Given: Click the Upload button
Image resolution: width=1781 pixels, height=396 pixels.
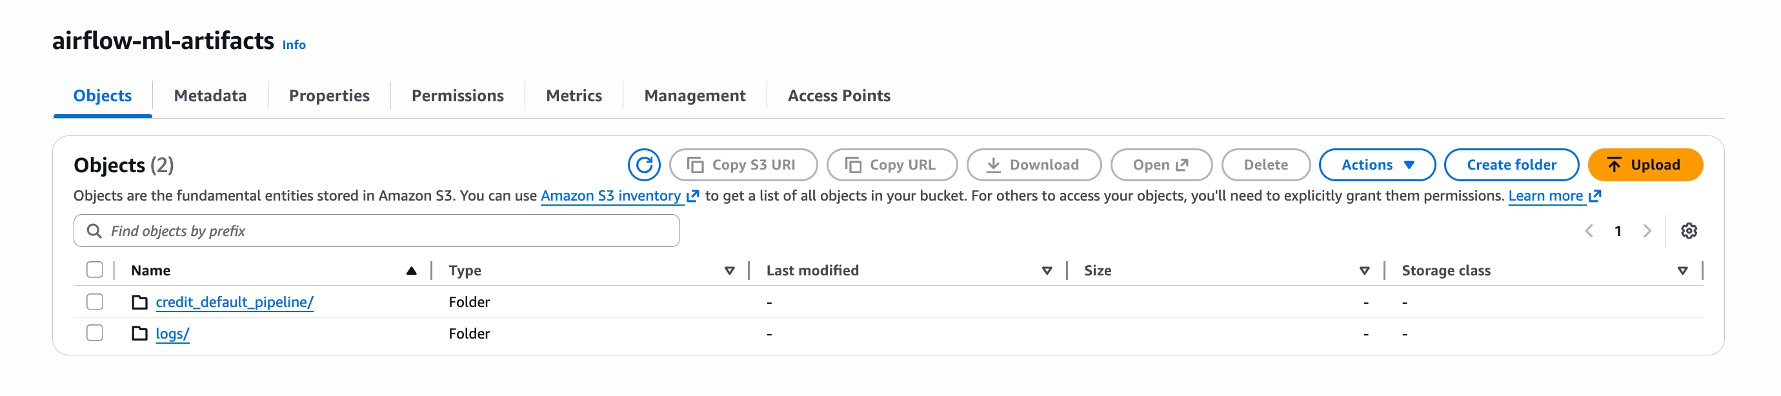Looking at the screenshot, I should (1645, 164).
